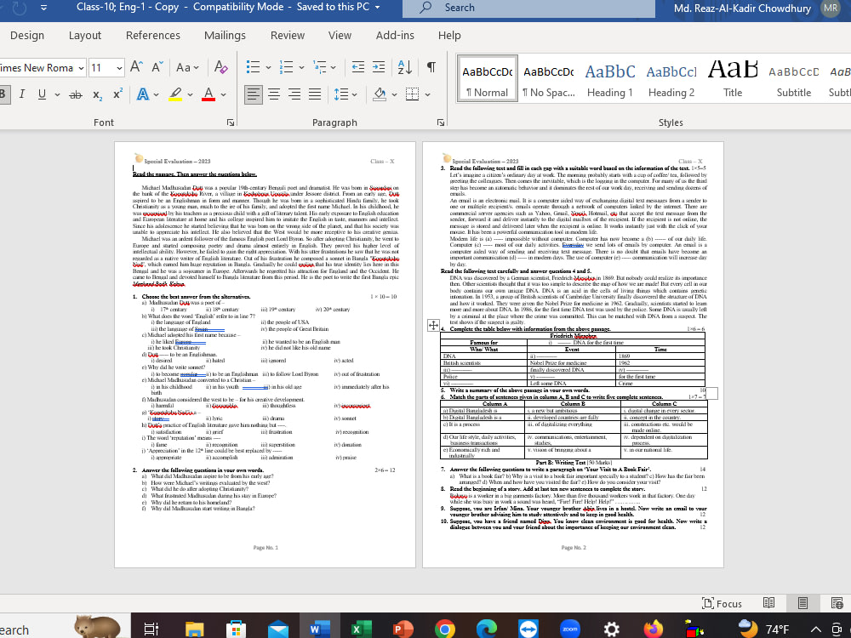Screen dimensions: 851x638
Task: Toggle bullet list formatting
Action: (253, 67)
